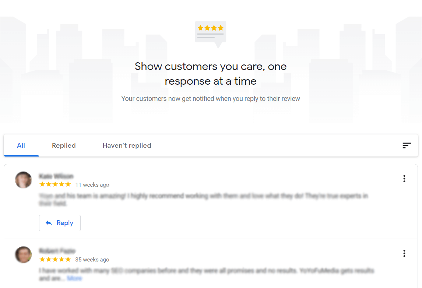Switch to the Replied tab
422x288 pixels.
click(x=63, y=145)
